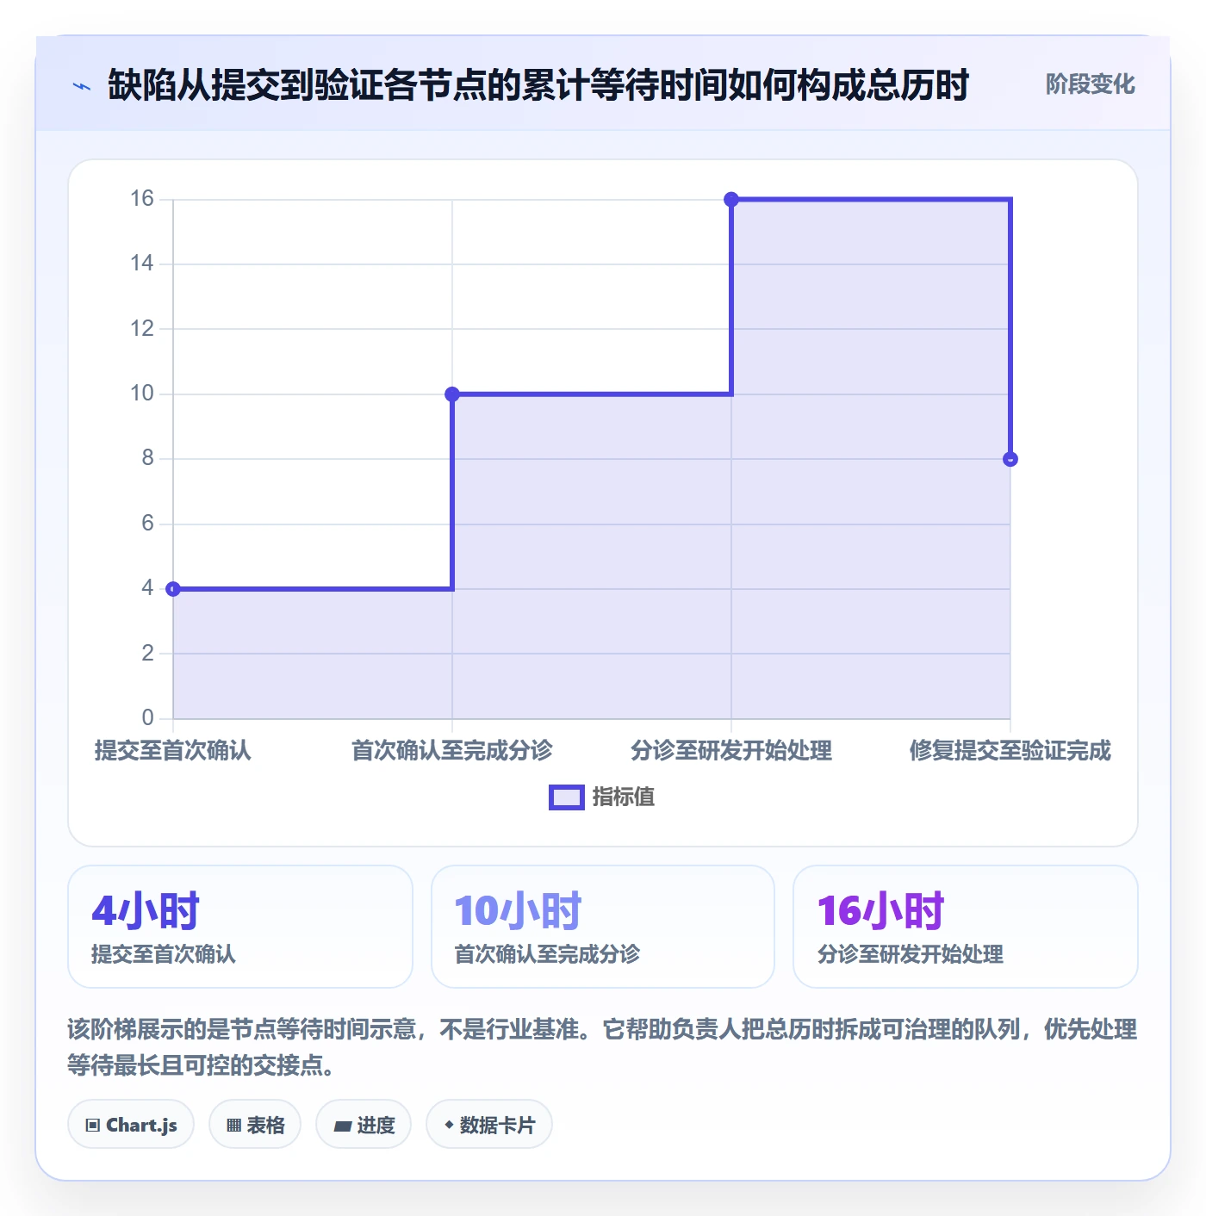Open the 16小时 stat card
This screenshot has width=1206, height=1216.
pyautogui.click(x=966, y=927)
